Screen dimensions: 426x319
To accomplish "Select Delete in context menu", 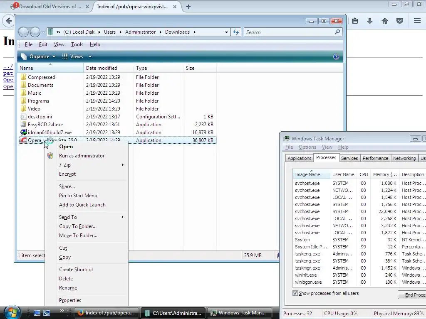I will 66,279.
